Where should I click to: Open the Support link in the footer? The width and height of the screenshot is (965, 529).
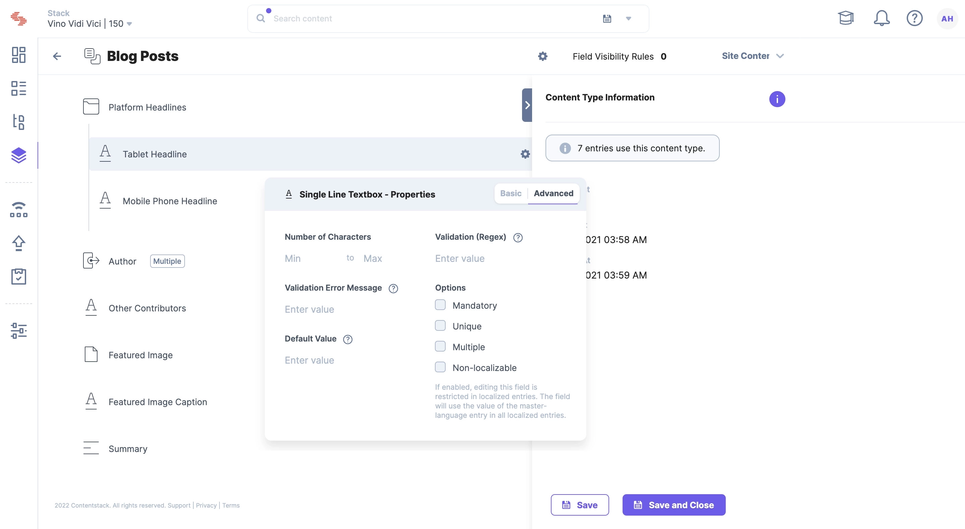point(179,506)
